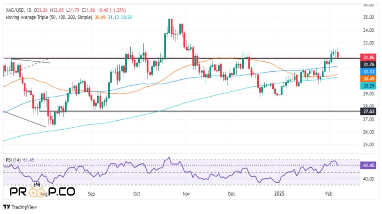
Task: Click the TradingView logo
Action: (x=20, y=207)
